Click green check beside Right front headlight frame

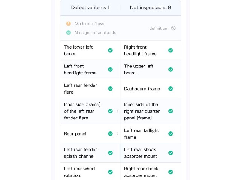click(171, 50)
